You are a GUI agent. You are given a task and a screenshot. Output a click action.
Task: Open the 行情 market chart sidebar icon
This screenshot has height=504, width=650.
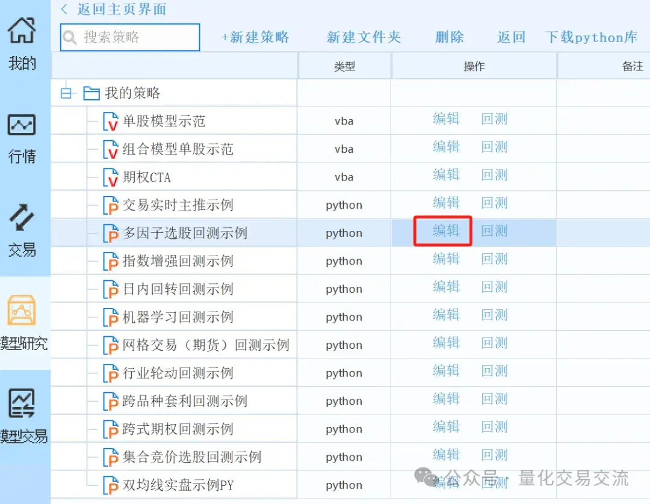coord(22,125)
